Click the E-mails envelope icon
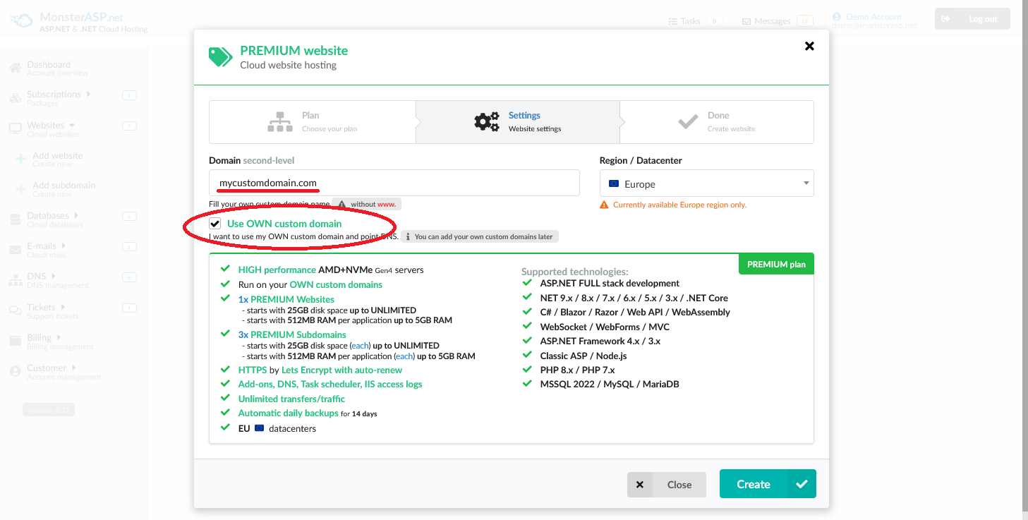 (15, 250)
